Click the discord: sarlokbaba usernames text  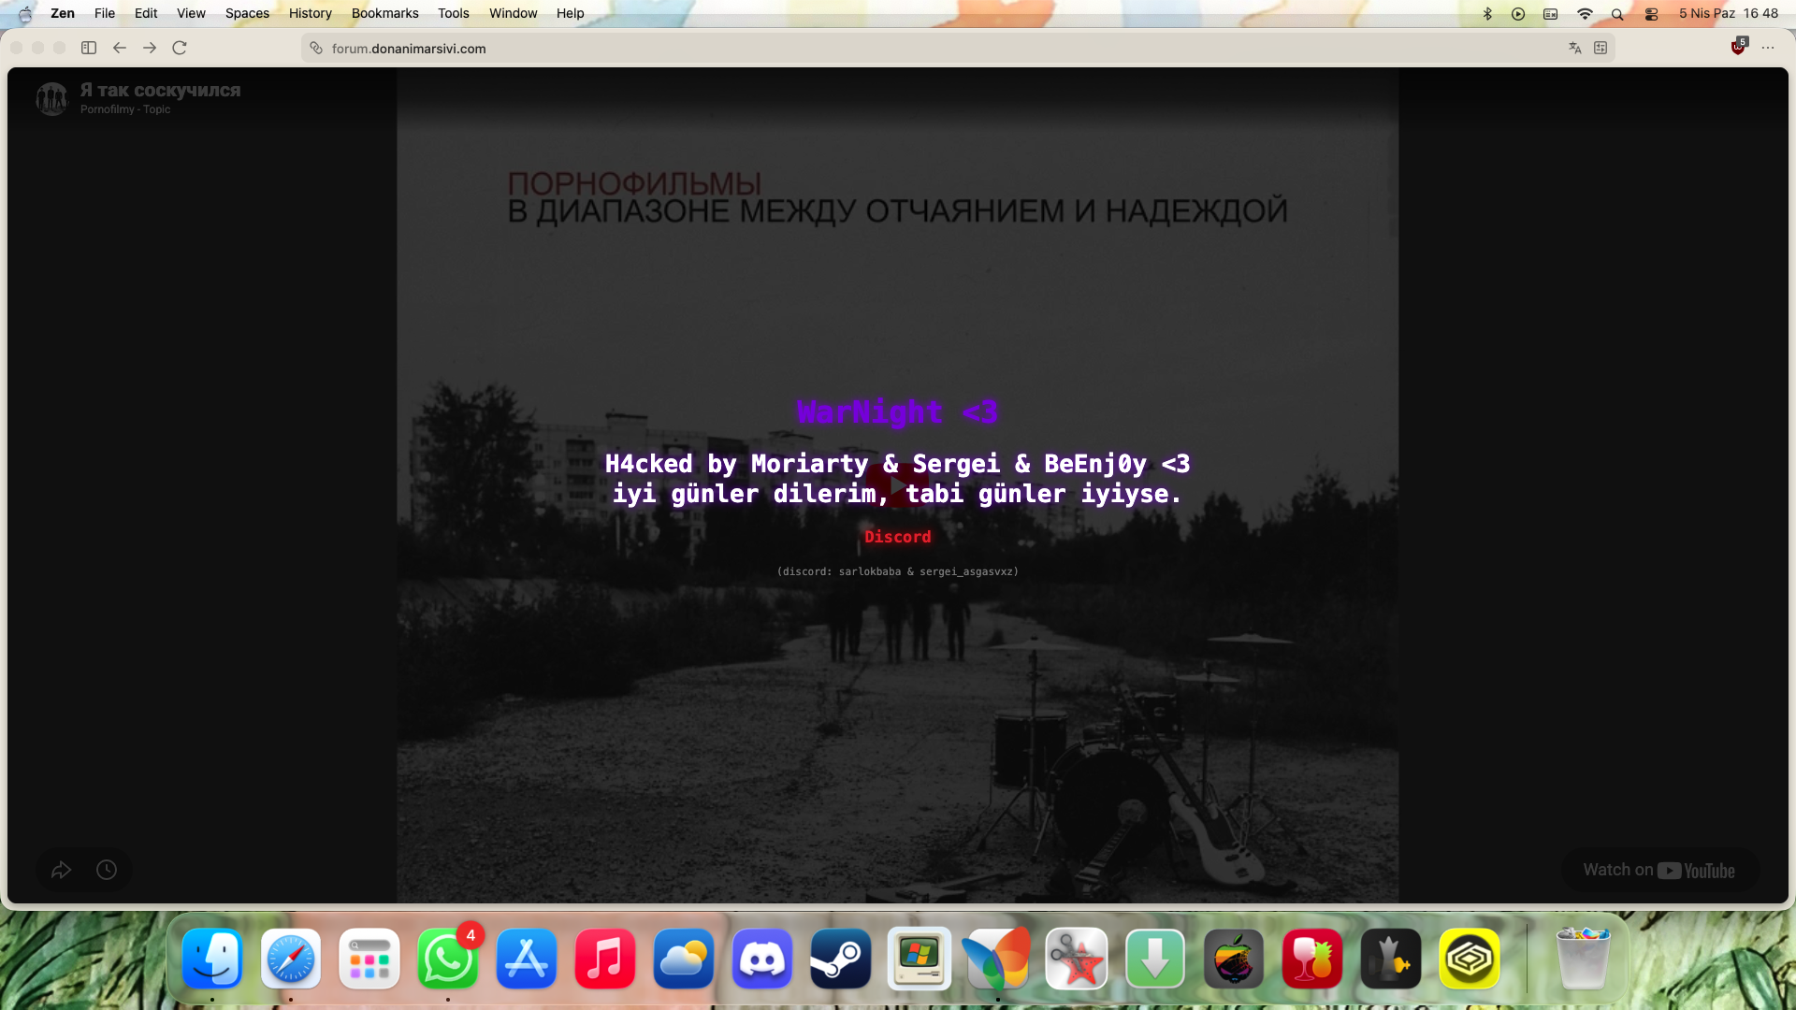897,571
